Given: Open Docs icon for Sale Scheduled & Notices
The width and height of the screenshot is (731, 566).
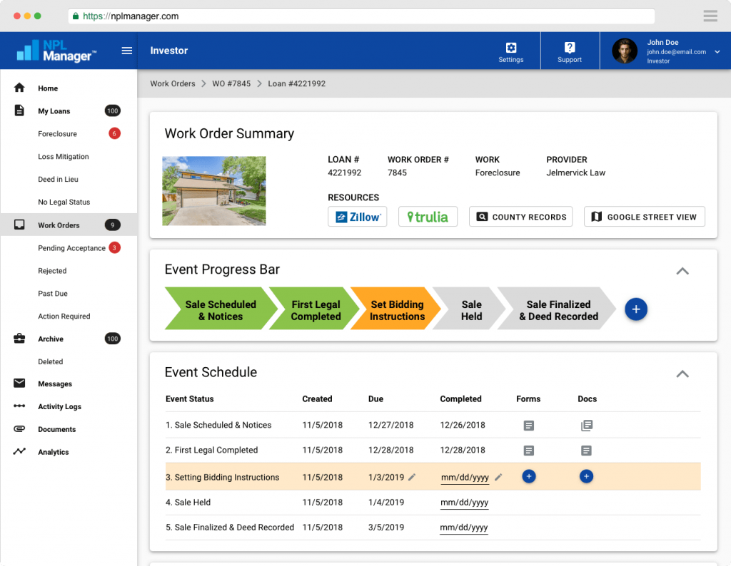Looking at the screenshot, I should (587, 426).
